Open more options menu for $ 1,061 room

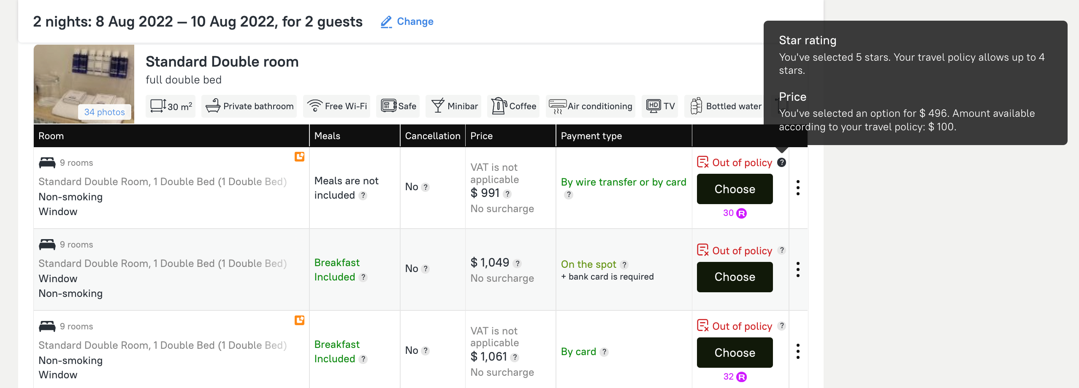(x=797, y=351)
